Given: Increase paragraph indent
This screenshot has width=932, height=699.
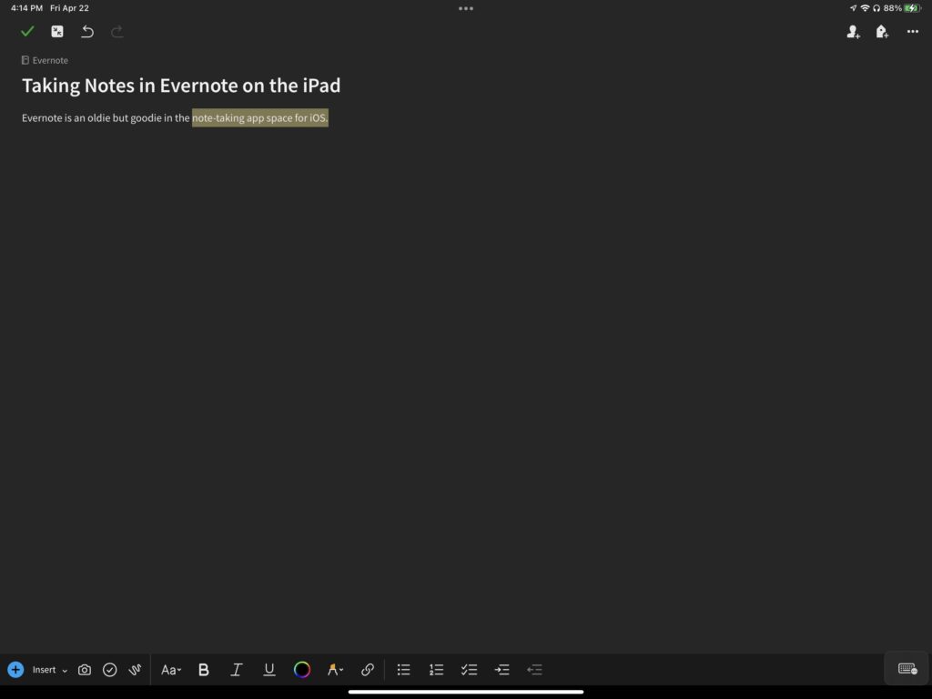Looking at the screenshot, I should click(x=501, y=670).
